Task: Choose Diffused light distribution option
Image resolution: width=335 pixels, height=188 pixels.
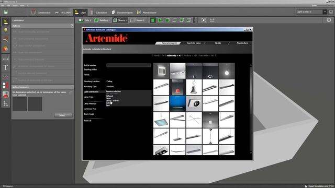Action: (x=109, y=96)
